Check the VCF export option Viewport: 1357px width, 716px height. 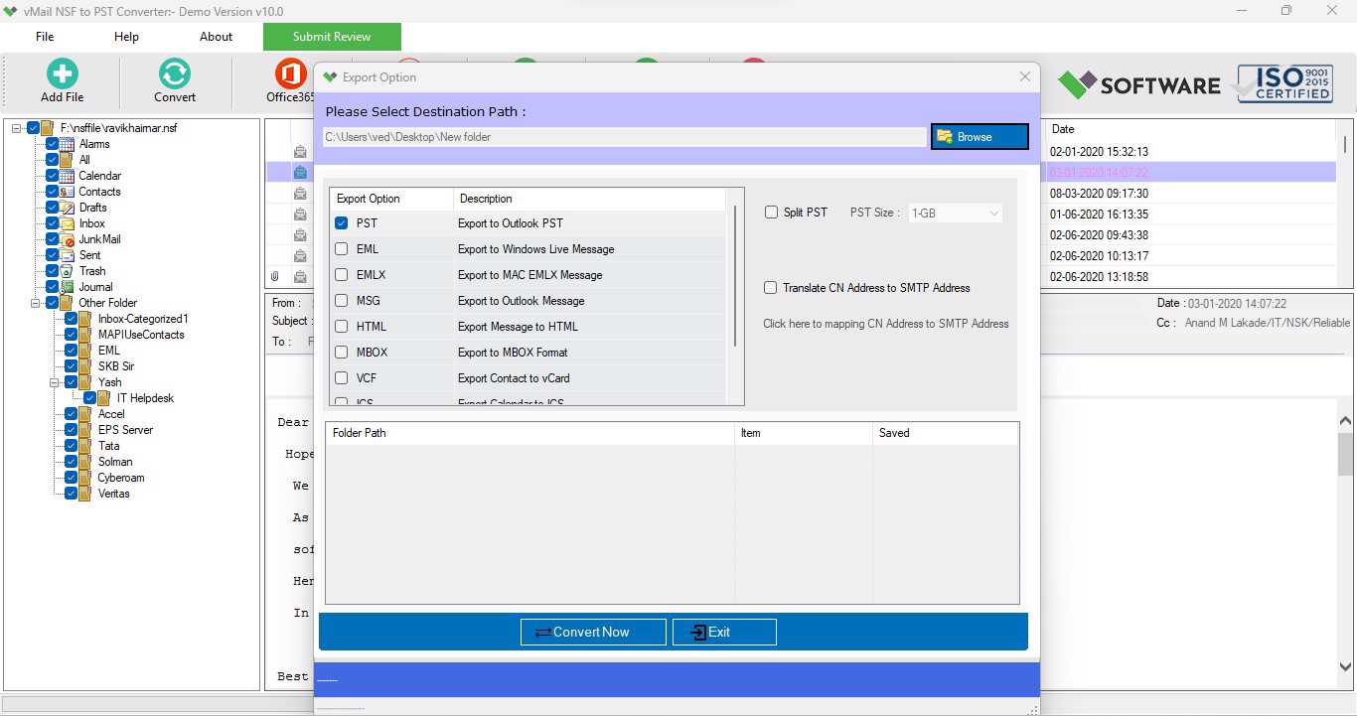(342, 378)
